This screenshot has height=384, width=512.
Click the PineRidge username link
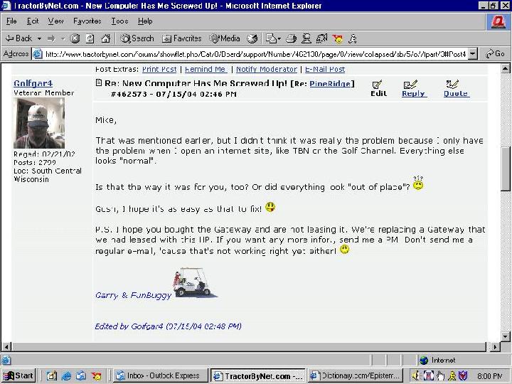(330, 84)
